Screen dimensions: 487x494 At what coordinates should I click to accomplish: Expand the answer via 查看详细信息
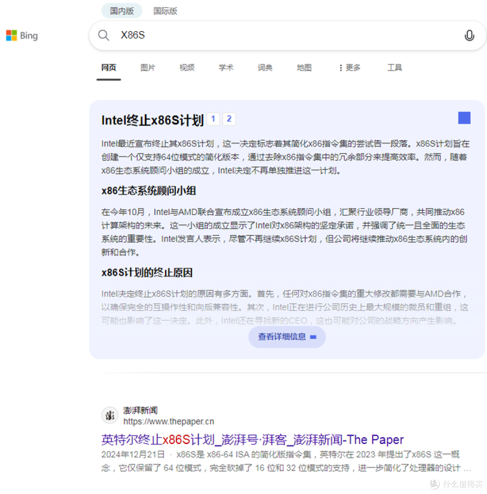coord(287,337)
